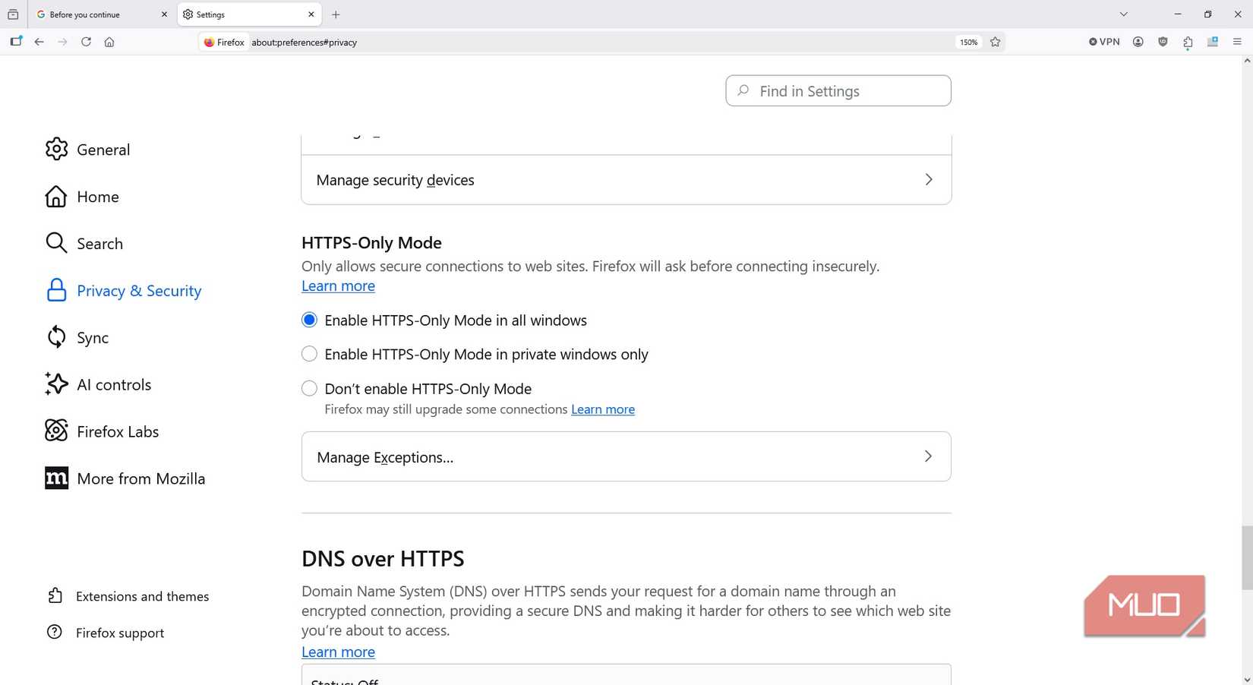This screenshot has height=685, width=1253.
Task: Open the AI controls settings
Action: click(x=113, y=384)
